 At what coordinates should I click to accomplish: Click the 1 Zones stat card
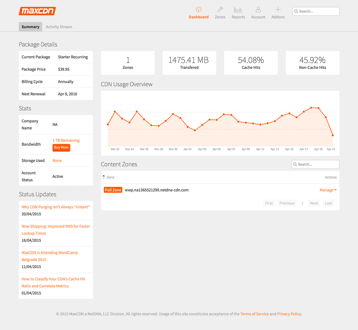128,63
